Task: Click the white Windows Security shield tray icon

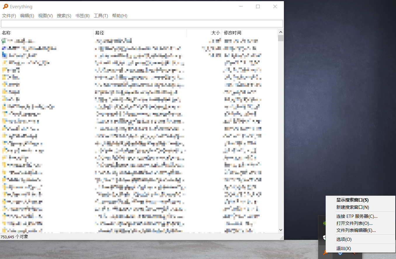Action: point(324,237)
